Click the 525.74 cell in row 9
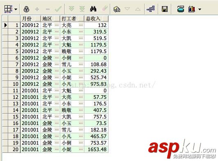The width and height of the screenshot is (218, 161). pyautogui.click(x=96, y=77)
